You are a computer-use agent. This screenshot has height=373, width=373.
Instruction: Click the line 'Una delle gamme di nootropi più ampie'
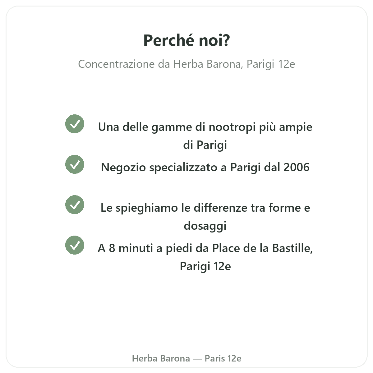pyautogui.click(x=205, y=127)
